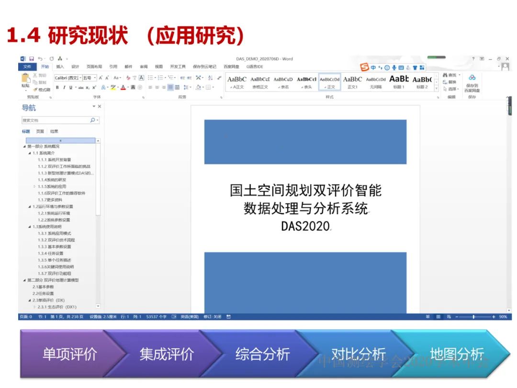Apply center alignment in the paragraph group
Viewport: 517px width, 388px height.
157,87
